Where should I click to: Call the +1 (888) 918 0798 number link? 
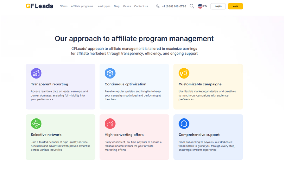174,6
